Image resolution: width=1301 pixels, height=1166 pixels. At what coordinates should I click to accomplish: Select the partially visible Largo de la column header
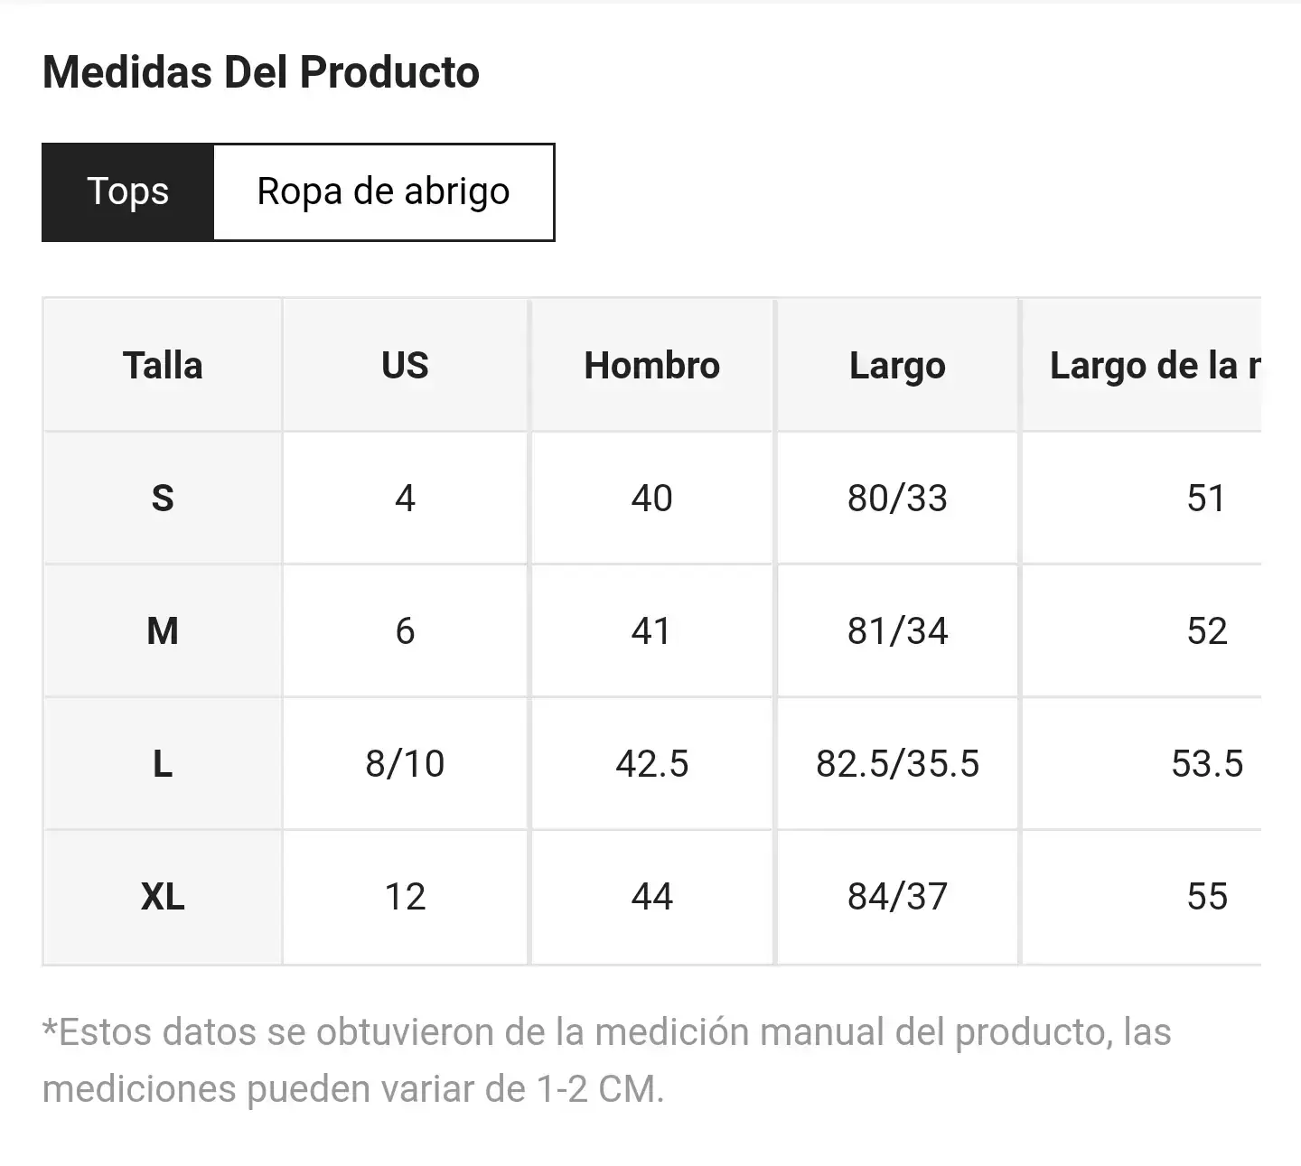click(1142, 365)
